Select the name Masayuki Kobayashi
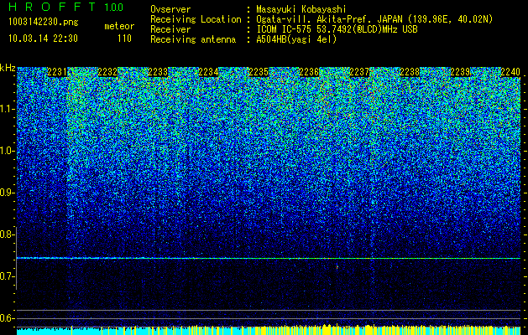The image size is (528, 335). [301, 9]
